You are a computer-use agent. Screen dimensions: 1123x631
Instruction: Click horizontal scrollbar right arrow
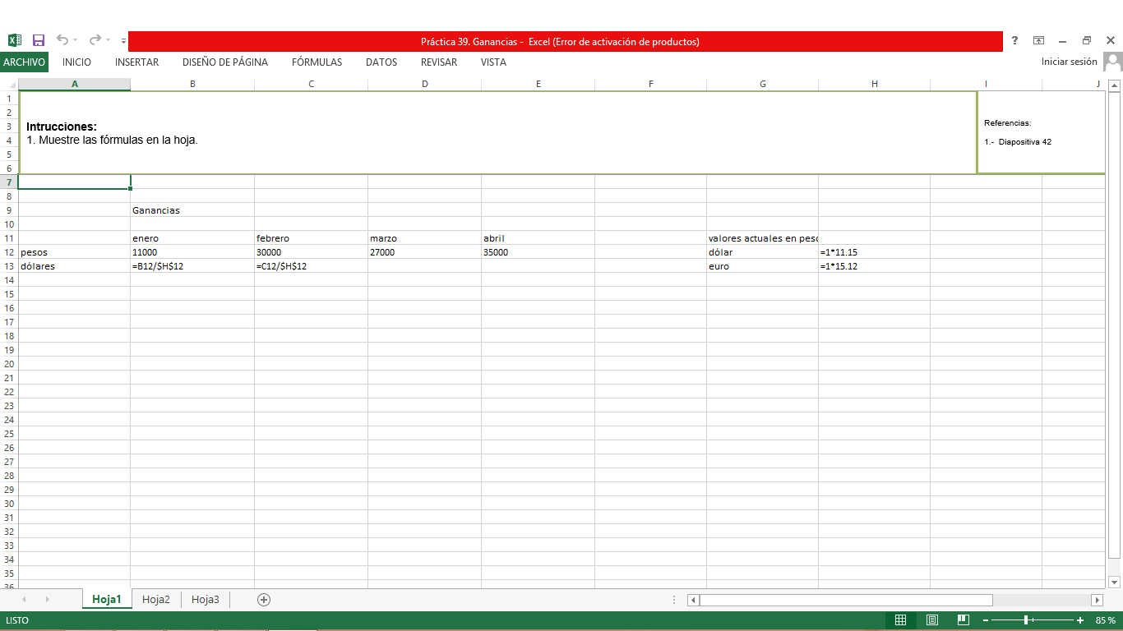1097,600
